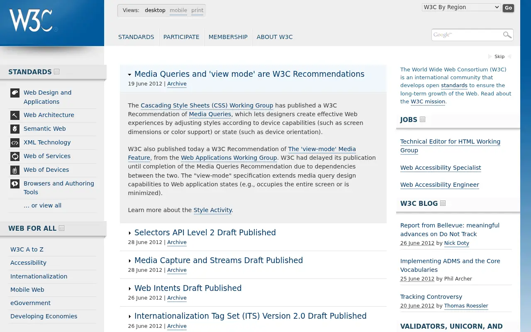Click the Go button
This screenshot has height=332, width=531.
508,8
